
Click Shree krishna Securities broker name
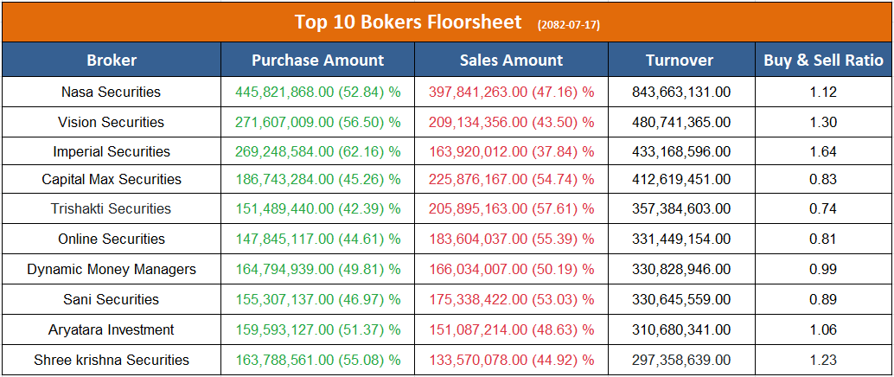tap(112, 360)
